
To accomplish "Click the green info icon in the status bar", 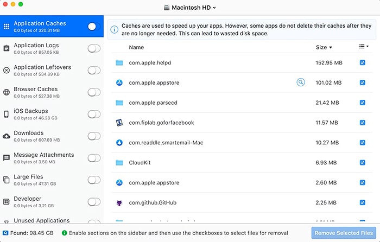I will (x=64, y=233).
